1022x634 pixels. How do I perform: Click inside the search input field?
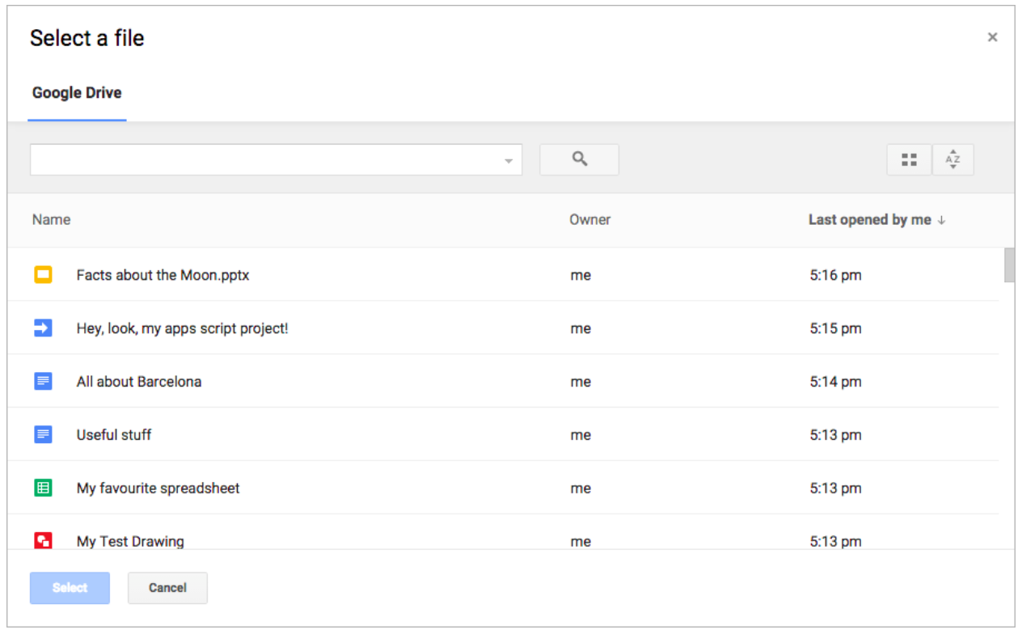243,160
